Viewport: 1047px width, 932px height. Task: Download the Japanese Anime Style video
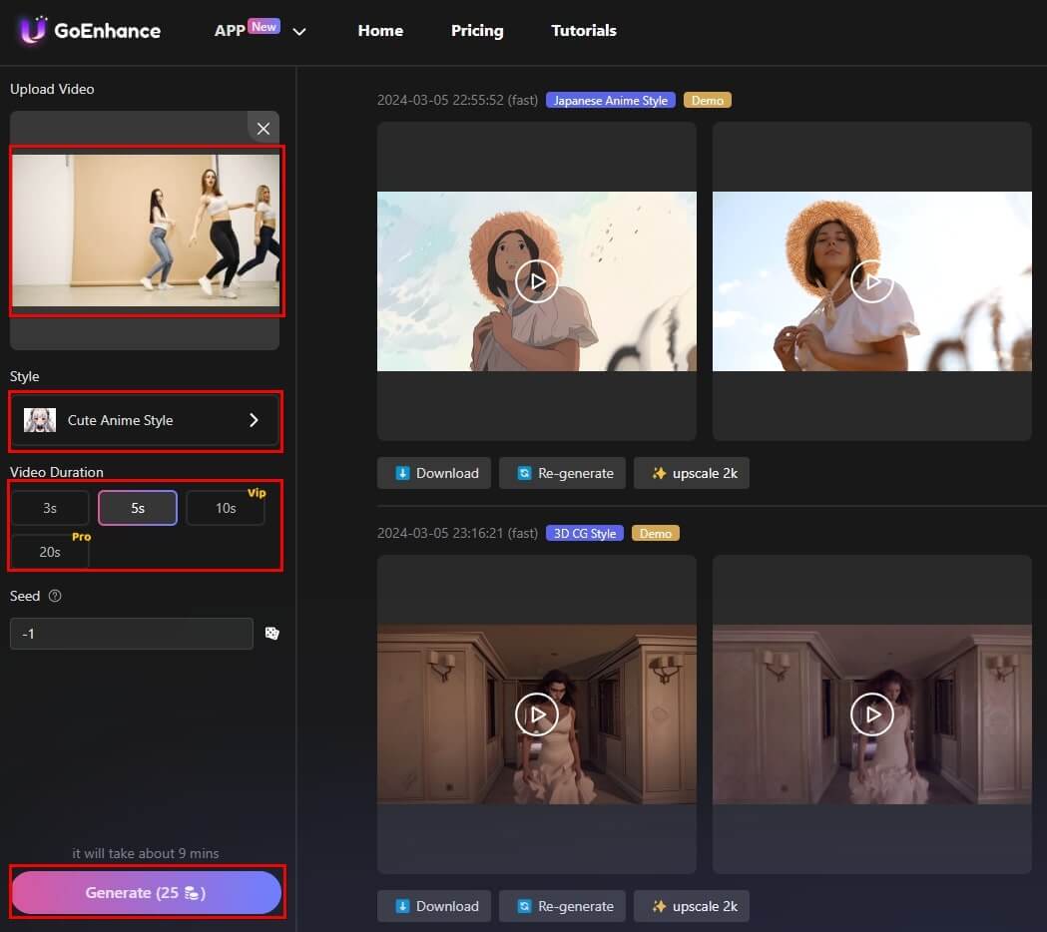click(434, 473)
